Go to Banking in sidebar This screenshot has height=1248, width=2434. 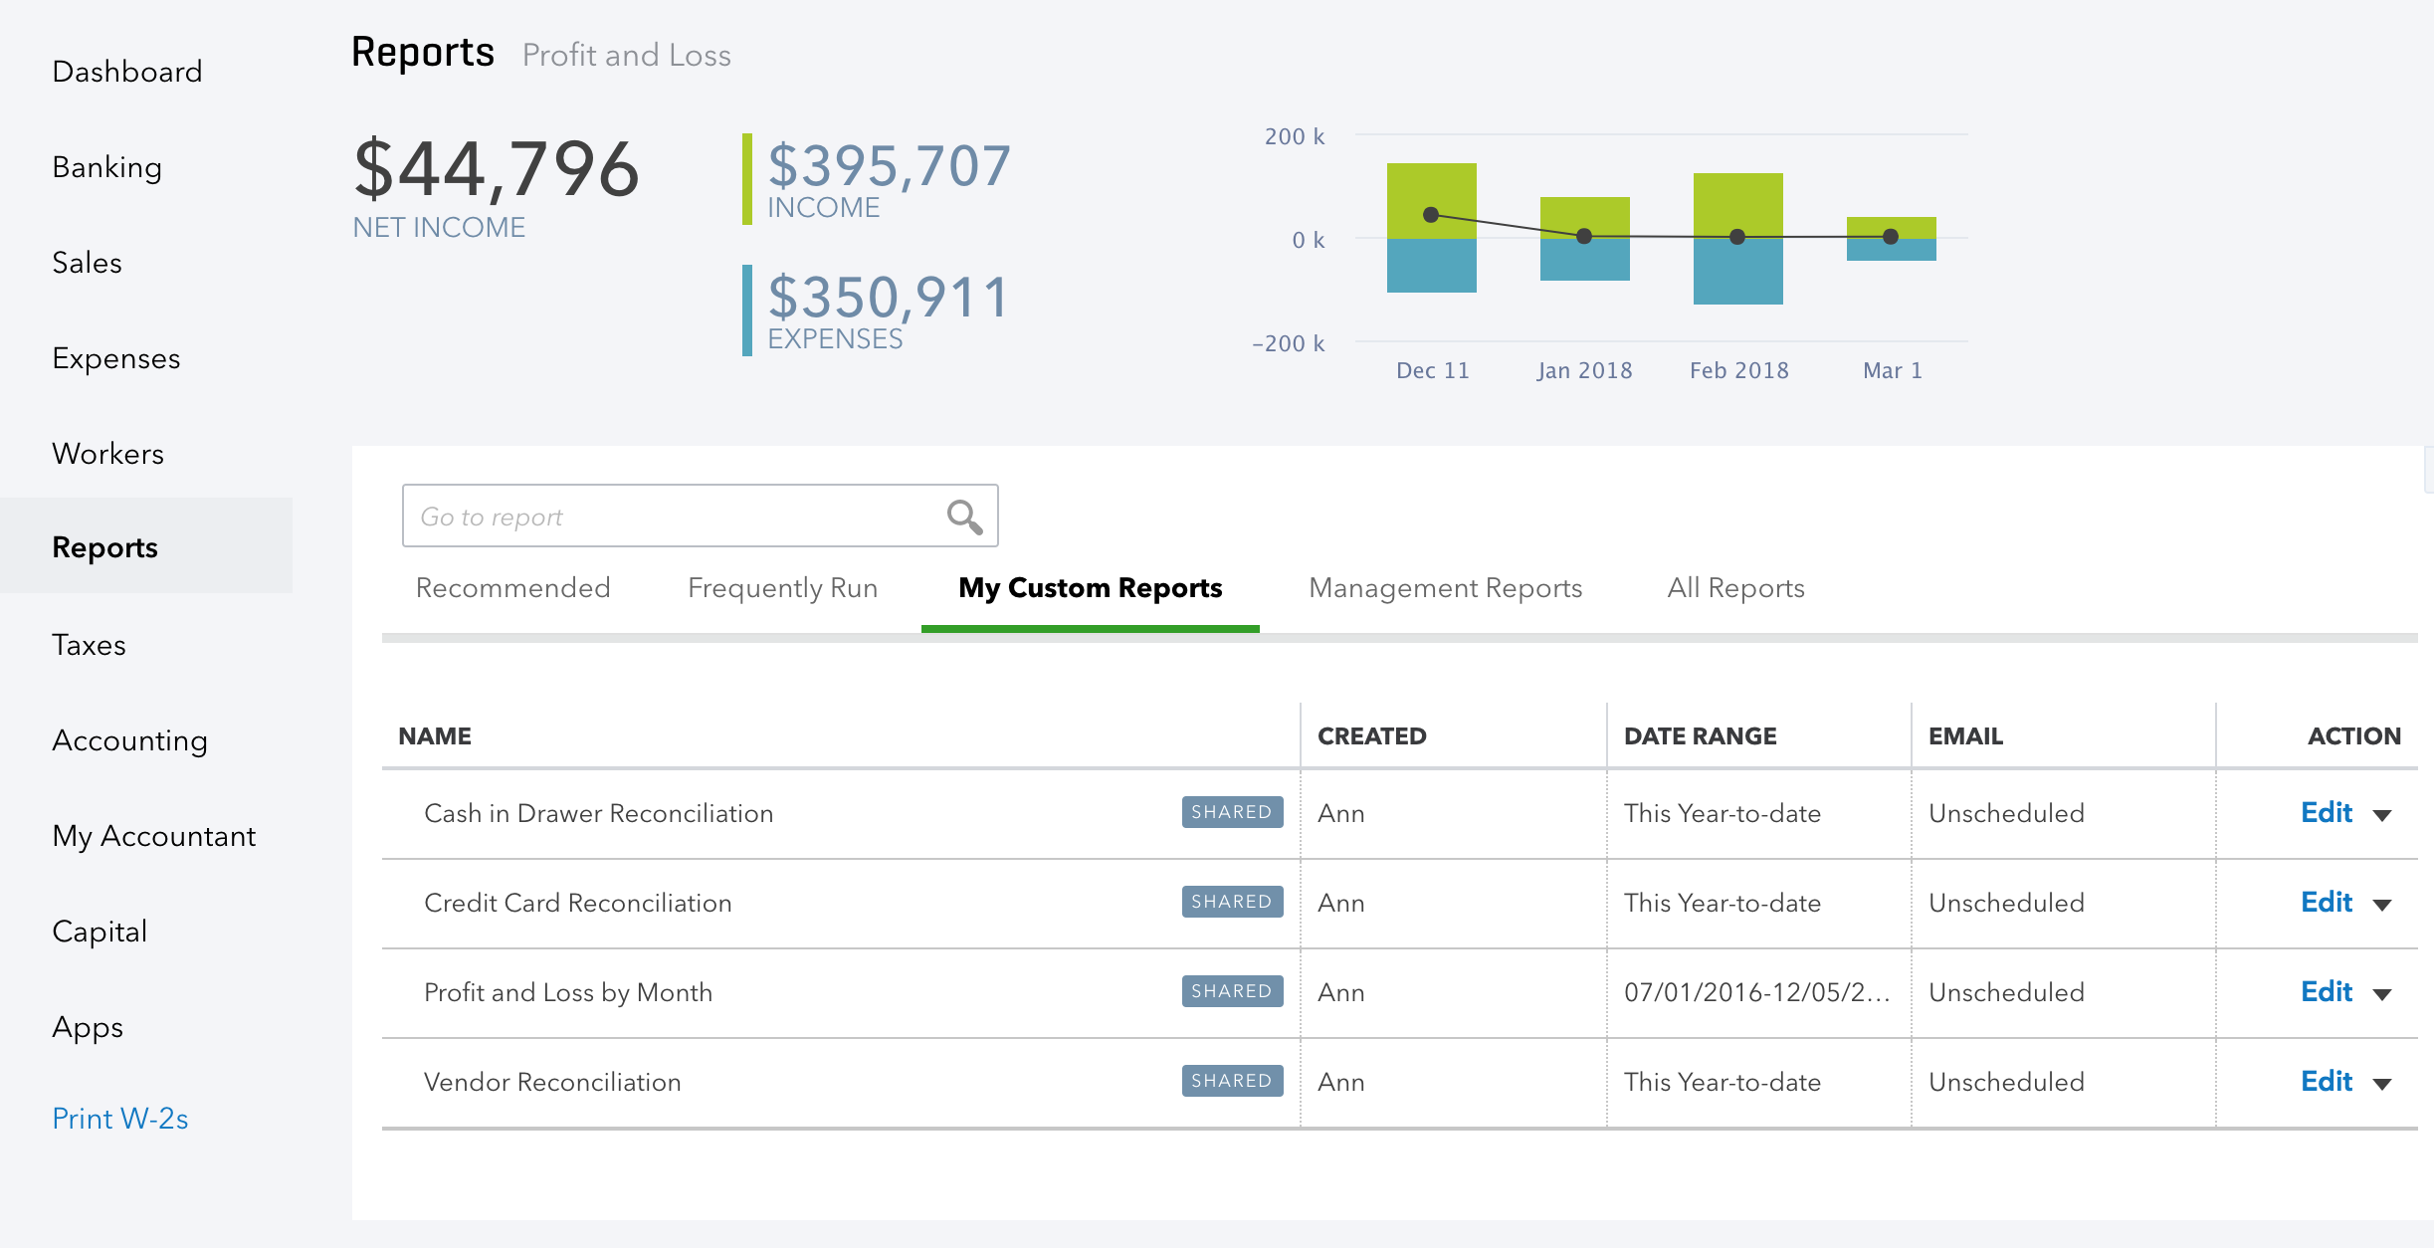click(x=106, y=167)
